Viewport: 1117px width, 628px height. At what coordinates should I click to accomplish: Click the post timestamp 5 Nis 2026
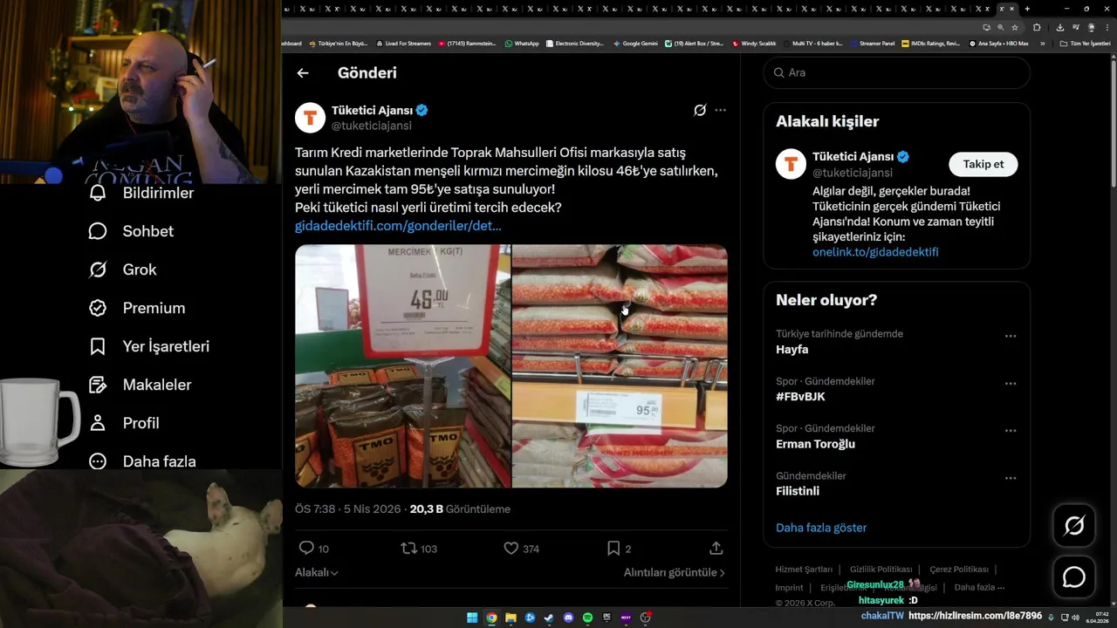pyautogui.click(x=347, y=509)
